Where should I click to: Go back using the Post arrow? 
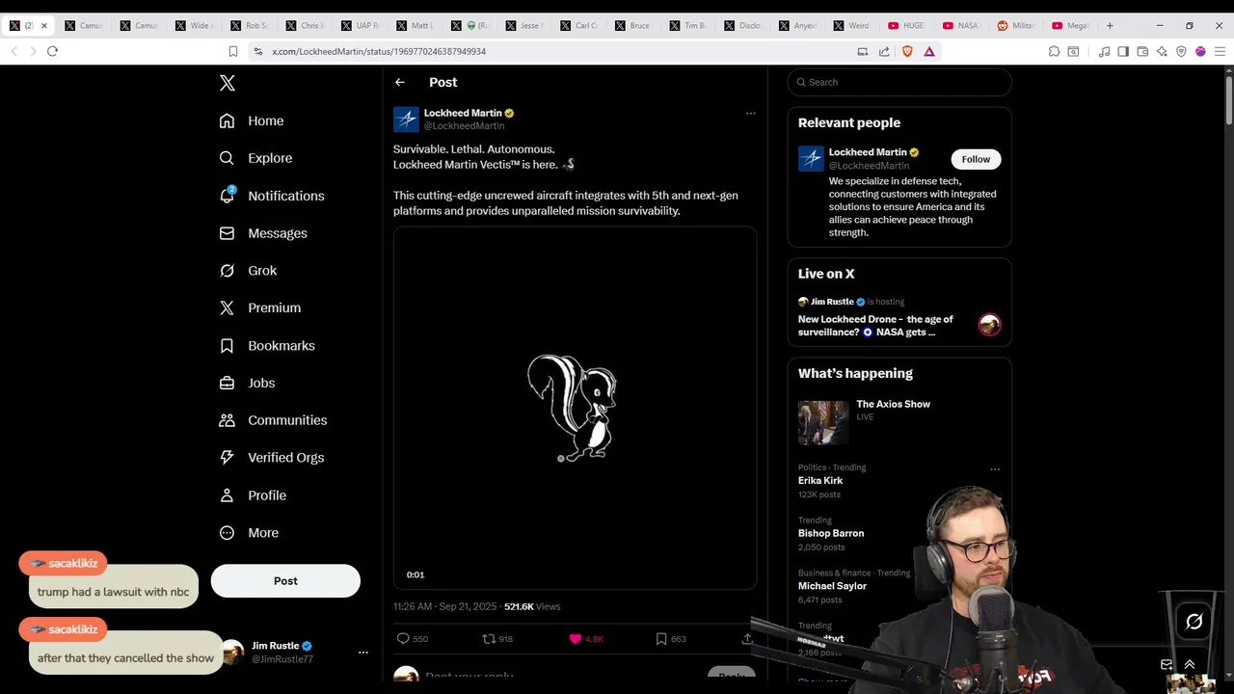(400, 83)
